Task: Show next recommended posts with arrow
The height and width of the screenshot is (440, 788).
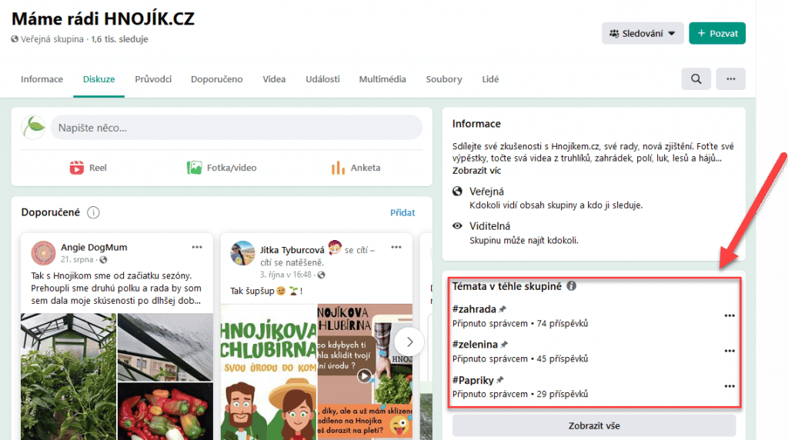Action: click(x=410, y=341)
